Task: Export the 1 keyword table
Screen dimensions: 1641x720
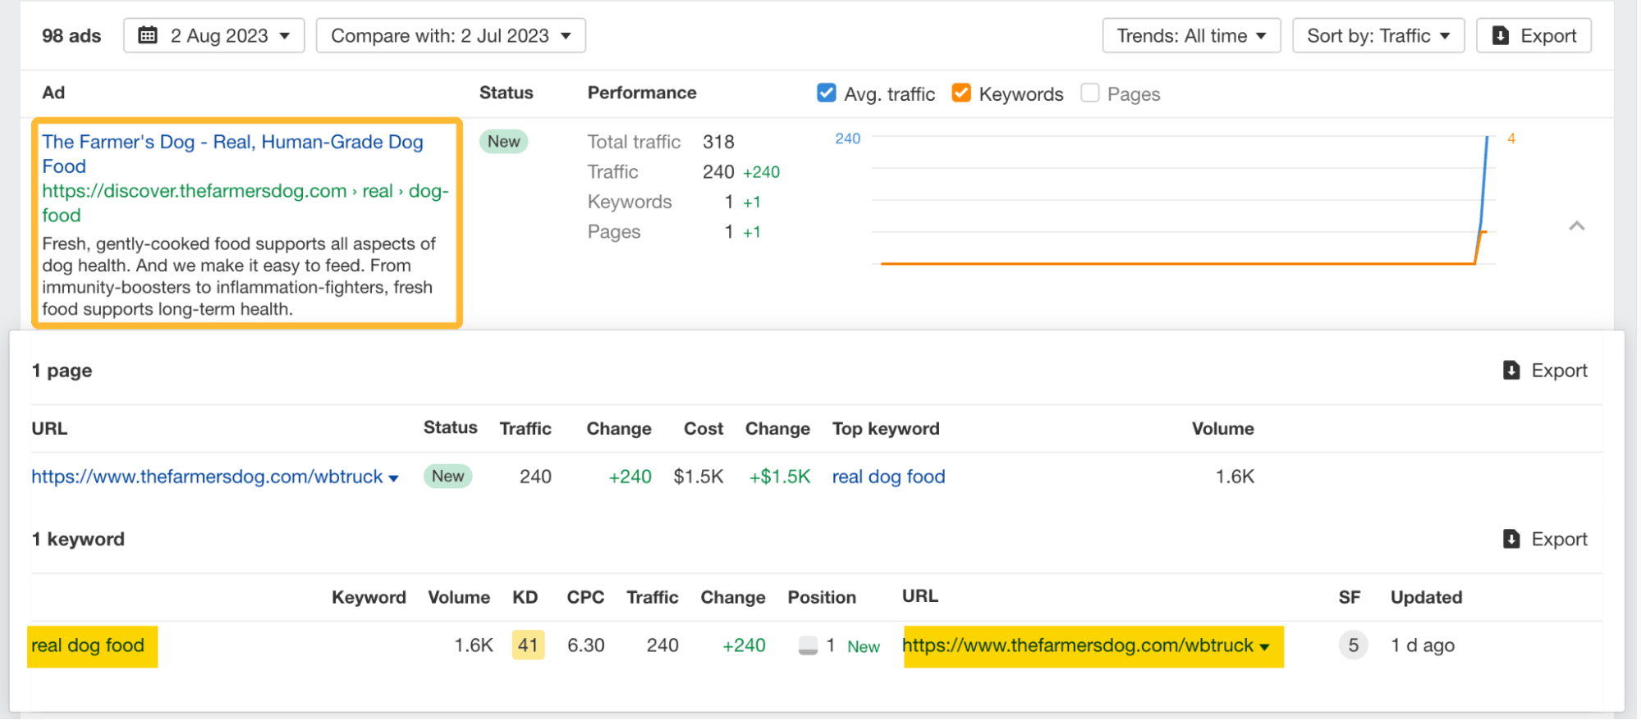Action: [1545, 540]
